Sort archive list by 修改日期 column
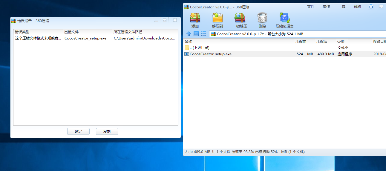Image resolution: width=386 pixels, height=171 pixels. point(379,42)
